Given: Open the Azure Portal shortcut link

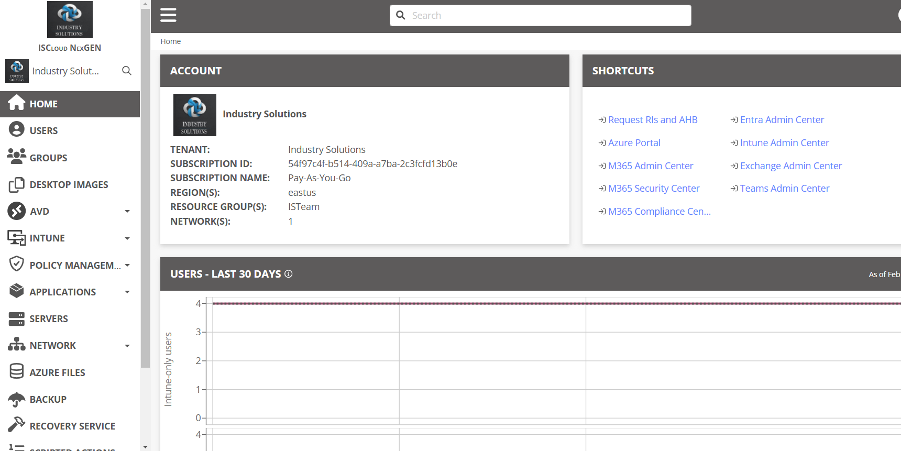Looking at the screenshot, I should point(634,143).
